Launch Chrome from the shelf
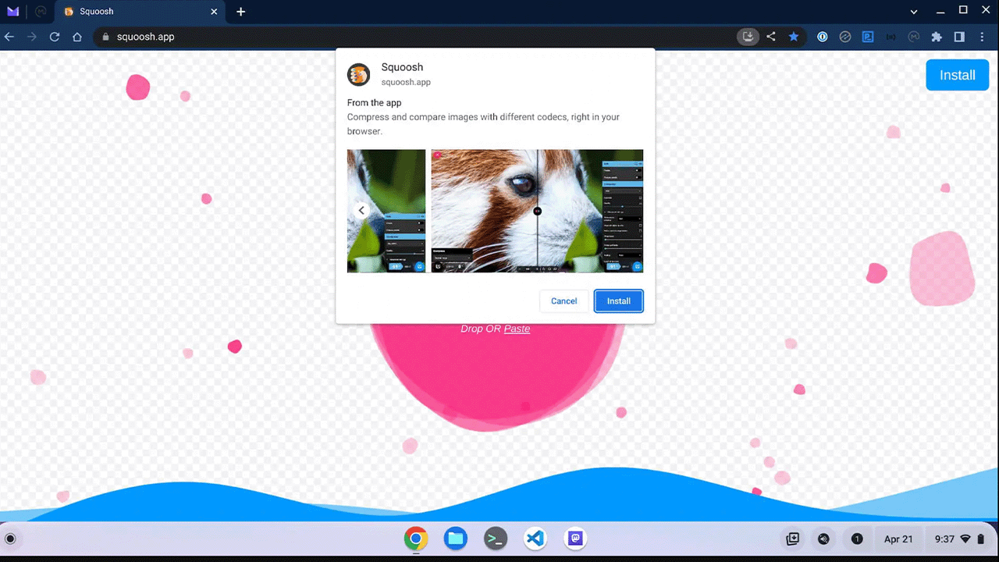 [x=416, y=539]
